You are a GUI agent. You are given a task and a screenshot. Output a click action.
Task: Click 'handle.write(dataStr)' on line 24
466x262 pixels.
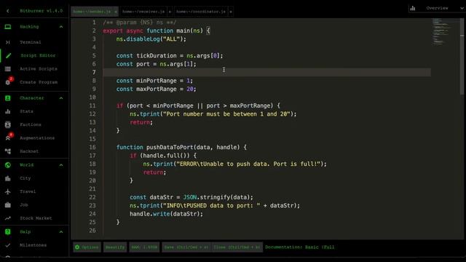[166, 214]
